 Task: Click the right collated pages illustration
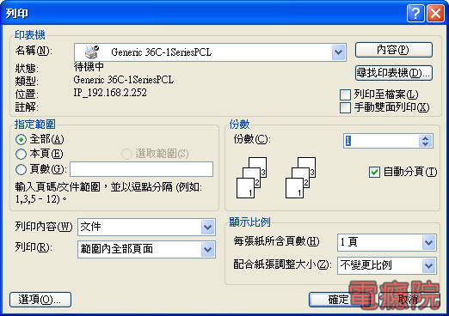pyautogui.click(x=300, y=178)
